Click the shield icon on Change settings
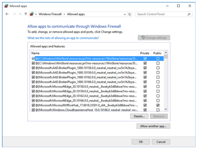Image resolution: width=198 pixels, height=150 pixels. click(x=143, y=38)
